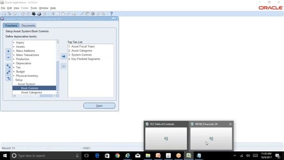This screenshot has height=160, width=284.
Task: Expand the Assets tree node
Action: click(14, 47)
